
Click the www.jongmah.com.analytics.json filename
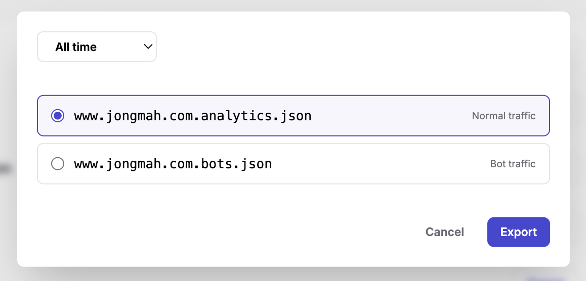pyautogui.click(x=192, y=116)
